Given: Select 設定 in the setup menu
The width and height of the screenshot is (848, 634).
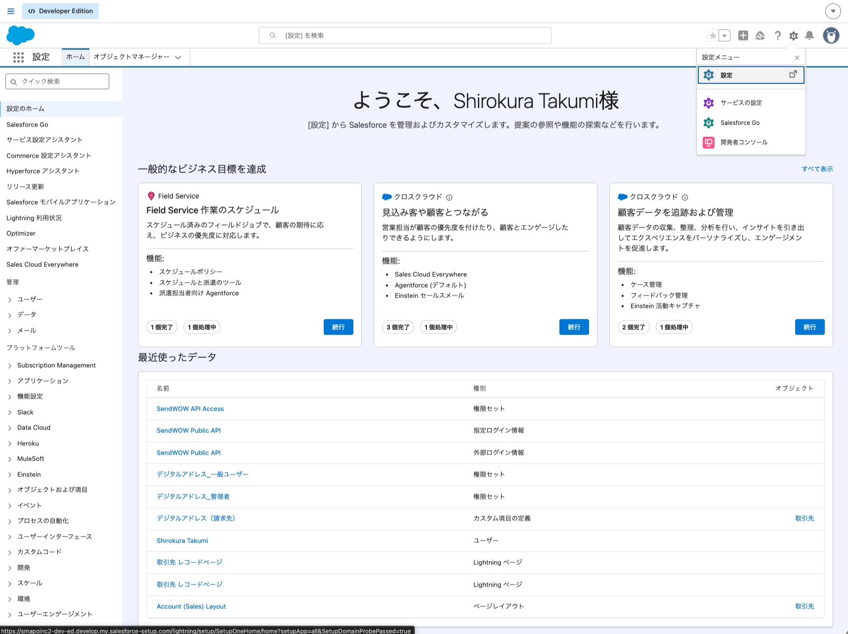Looking at the screenshot, I should click(x=751, y=75).
